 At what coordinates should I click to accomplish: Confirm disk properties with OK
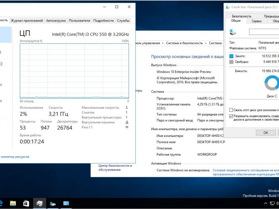pyautogui.click(x=266, y=133)
